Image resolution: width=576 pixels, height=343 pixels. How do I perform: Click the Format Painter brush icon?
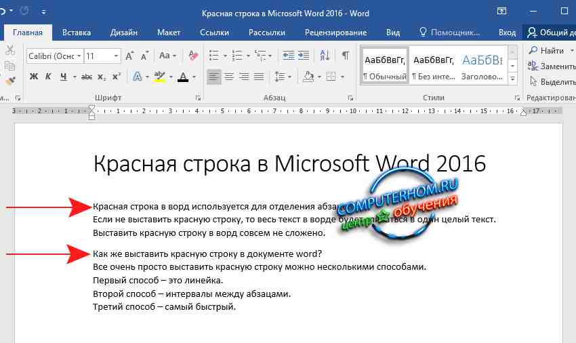pyautogui.click(x=10, y=81)
